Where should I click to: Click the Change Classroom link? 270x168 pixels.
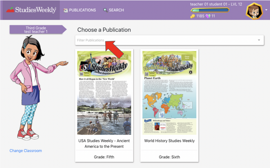[26, 151]
